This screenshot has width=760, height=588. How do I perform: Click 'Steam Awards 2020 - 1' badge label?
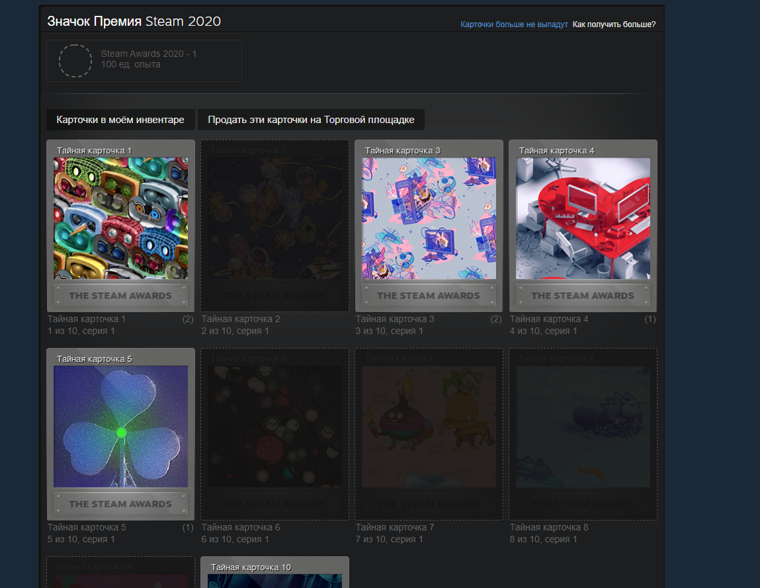click(x=149, y=54)
